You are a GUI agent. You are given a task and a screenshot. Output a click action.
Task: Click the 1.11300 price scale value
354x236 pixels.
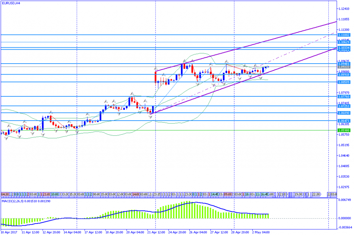tap(344, 30)
